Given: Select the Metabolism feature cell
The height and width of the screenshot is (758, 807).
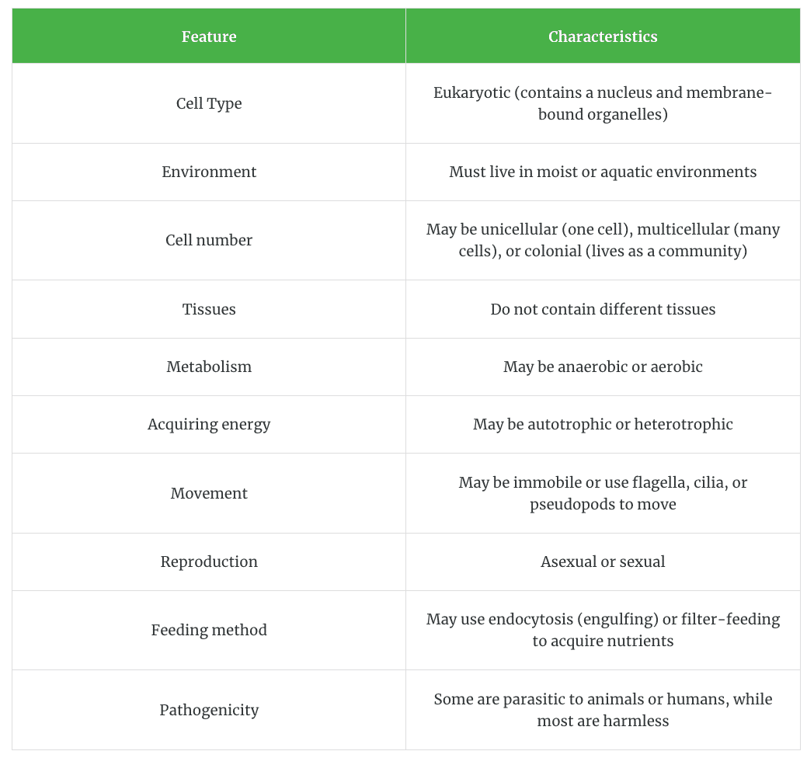Looking at the screenshot, I should pyautogui.click(x=209, y=367).
